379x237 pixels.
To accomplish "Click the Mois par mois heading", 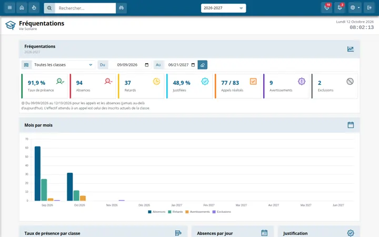I will [x=38, y=125].
